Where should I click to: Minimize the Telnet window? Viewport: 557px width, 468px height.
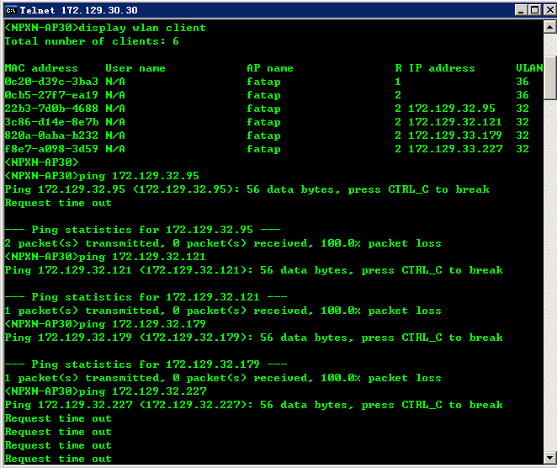521,10
